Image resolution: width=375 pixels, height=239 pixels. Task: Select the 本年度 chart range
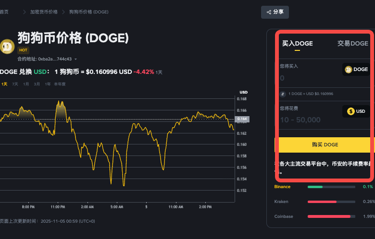(60, 84)
